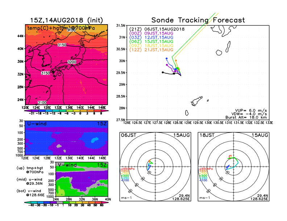Click the orange circle landing marker
Viewport: 287px width, 221px height.
pos(176,61)
